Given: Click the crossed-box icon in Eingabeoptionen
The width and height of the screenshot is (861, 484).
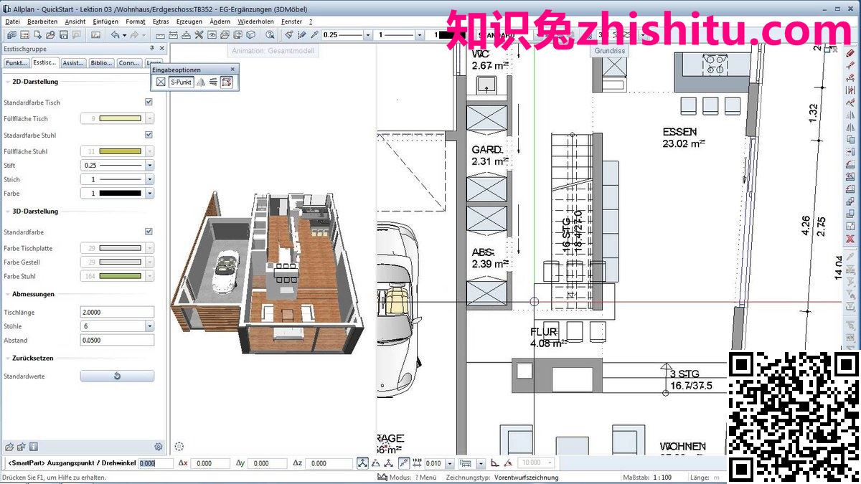Looking at the screenshot, I should point(161,82).
